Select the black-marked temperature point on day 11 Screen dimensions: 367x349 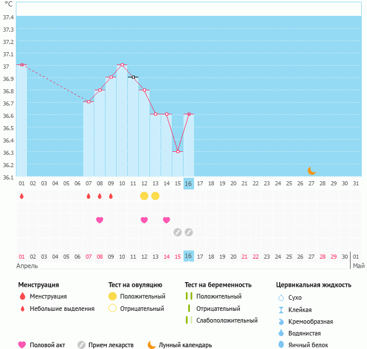tap(133, 77)
